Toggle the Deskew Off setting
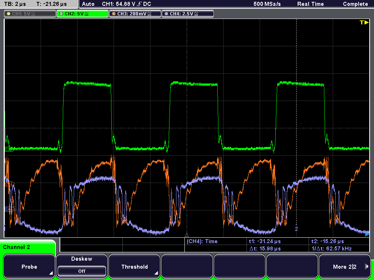 click(x=81, y=271)
